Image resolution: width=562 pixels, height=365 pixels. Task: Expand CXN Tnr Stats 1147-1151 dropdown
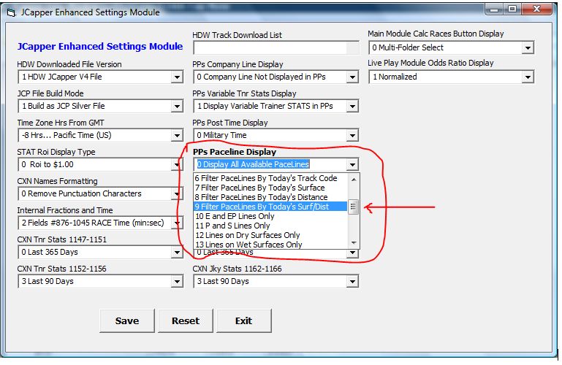click(177, 253)
